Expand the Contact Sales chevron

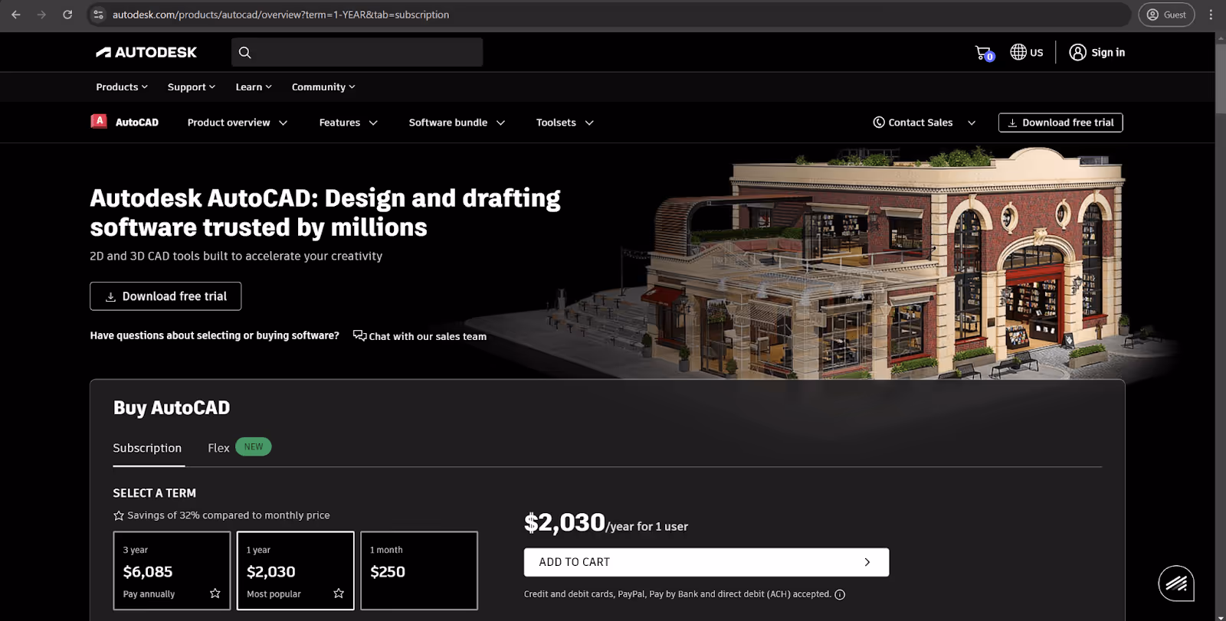972,123
